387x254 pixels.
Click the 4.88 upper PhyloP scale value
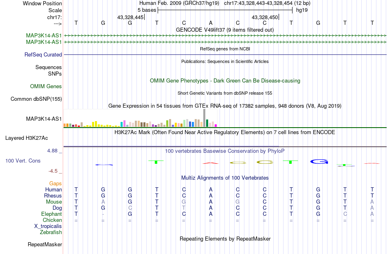pos(52,151)
